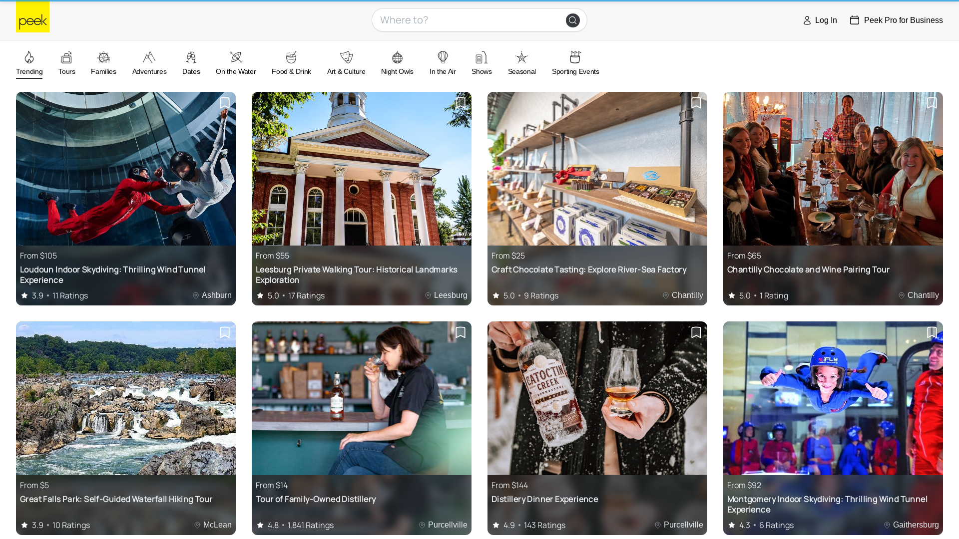
Task: Toggle bookmark on Distillery Dinner Experience card
Action: (x=696, y=332)
